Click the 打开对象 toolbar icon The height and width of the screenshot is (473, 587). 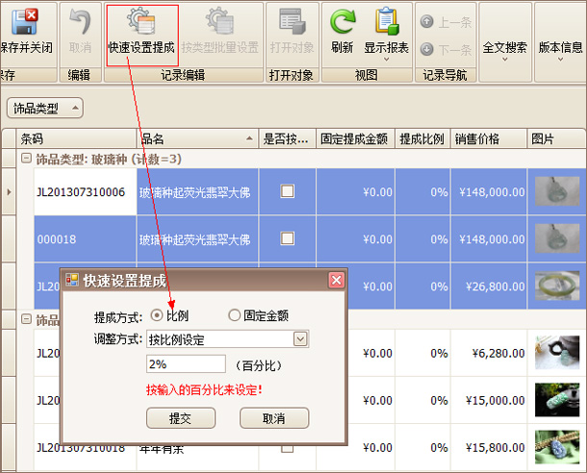(x=292, y=22)
